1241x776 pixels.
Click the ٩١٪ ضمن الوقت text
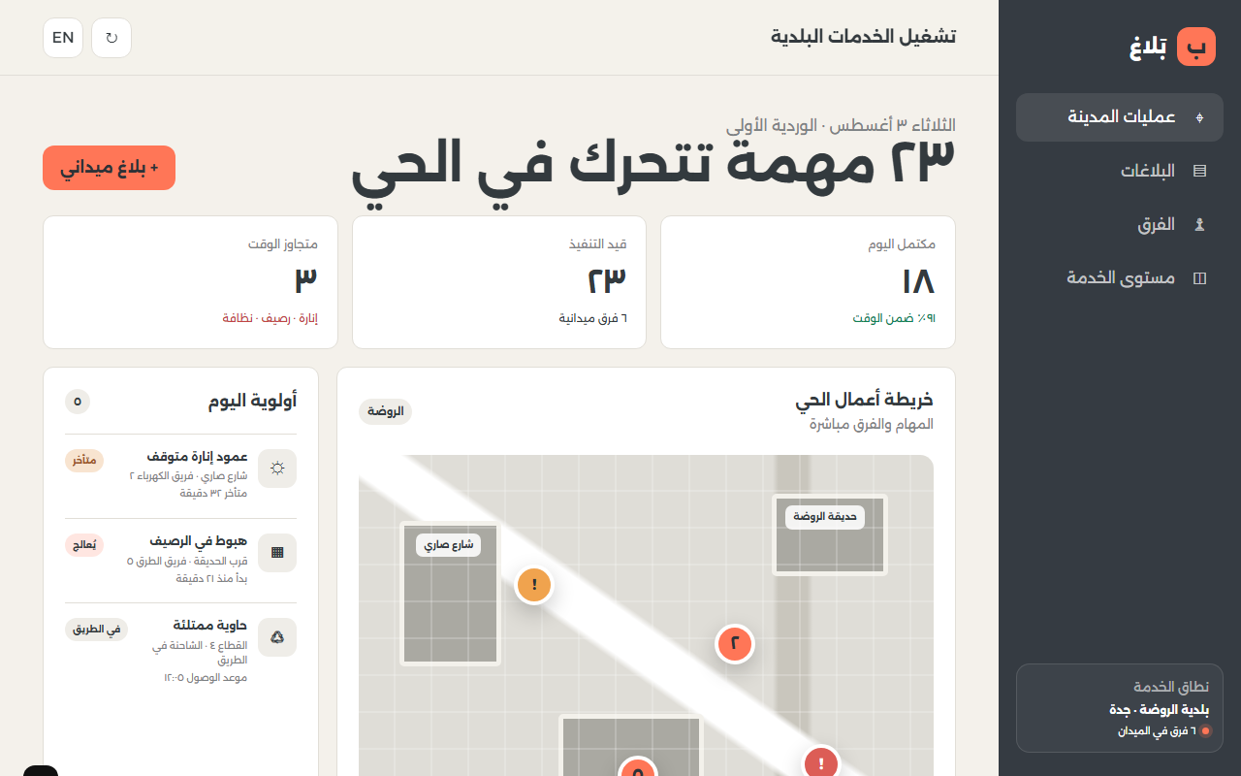coord(895,318)
